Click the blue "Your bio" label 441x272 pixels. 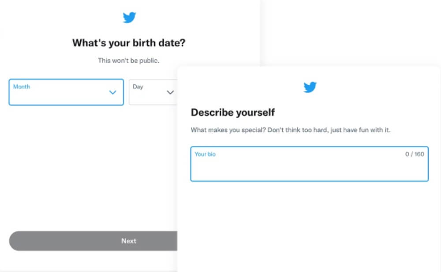pos(205,154)
